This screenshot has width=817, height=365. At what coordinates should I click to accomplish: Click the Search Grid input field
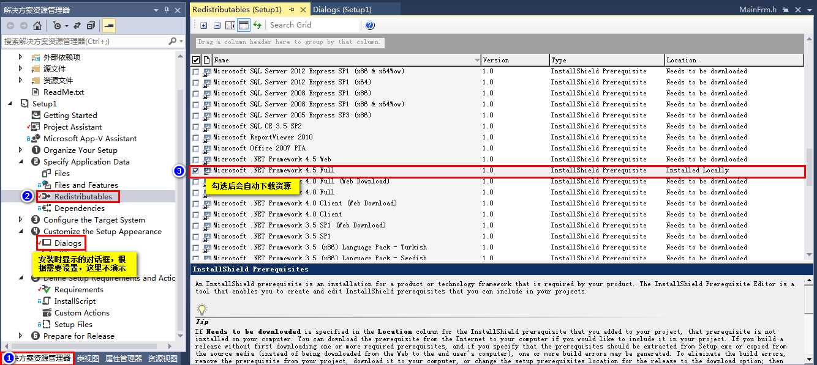point(314,25)
